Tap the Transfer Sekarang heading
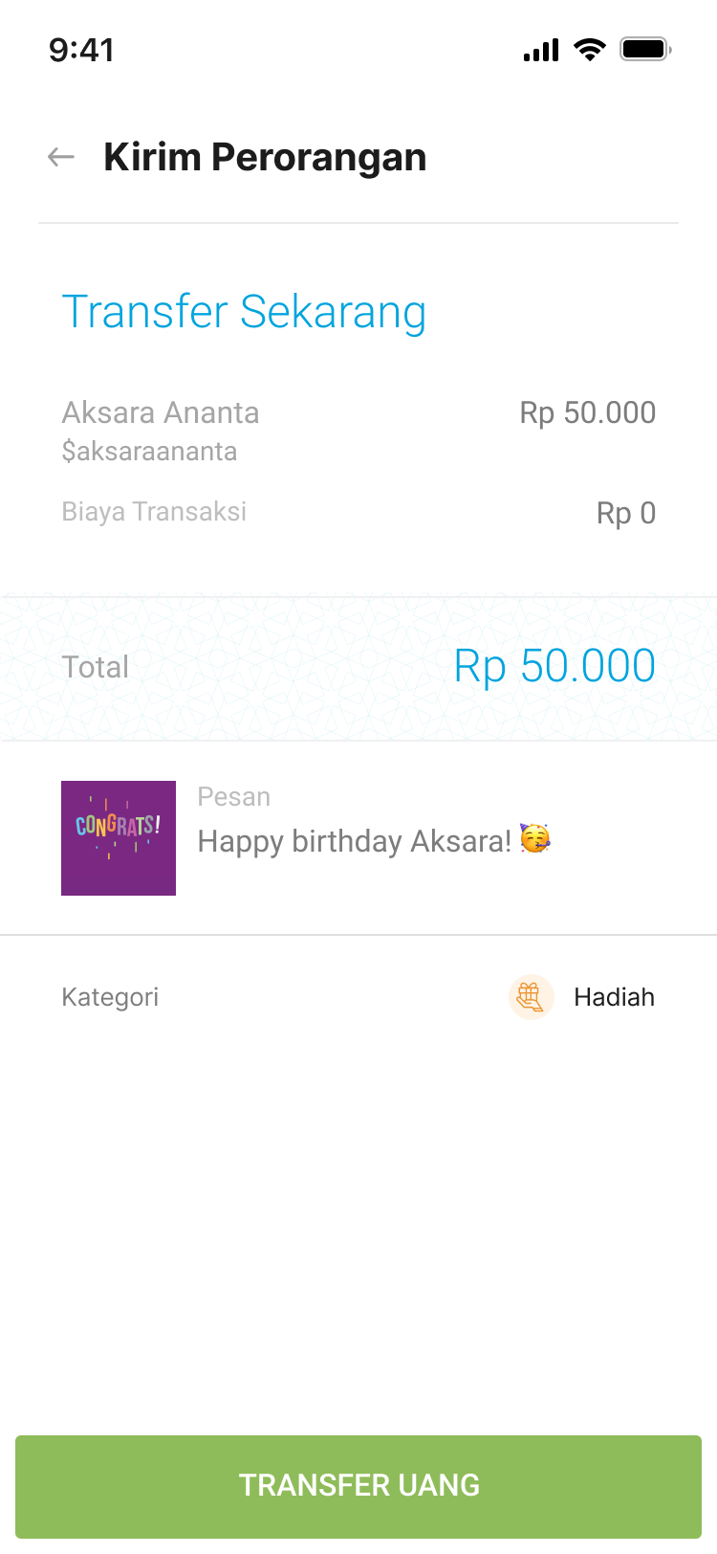Viewport: 717px width, 1554px height. tap(244, 312)
